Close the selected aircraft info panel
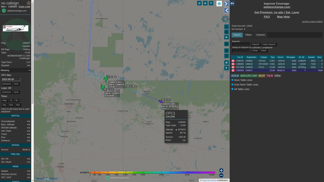This screenshot has width=324, height=182. pos(29,3)
